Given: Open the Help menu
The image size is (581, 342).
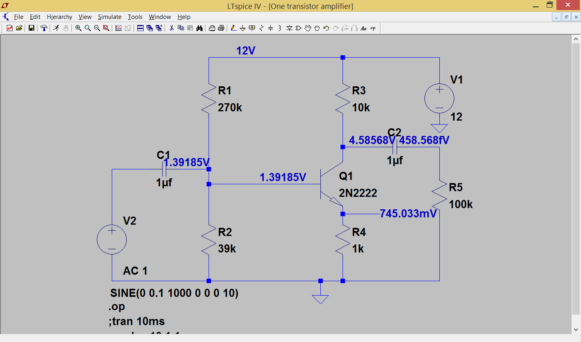Looking at the screenshot, I should 184,17.
